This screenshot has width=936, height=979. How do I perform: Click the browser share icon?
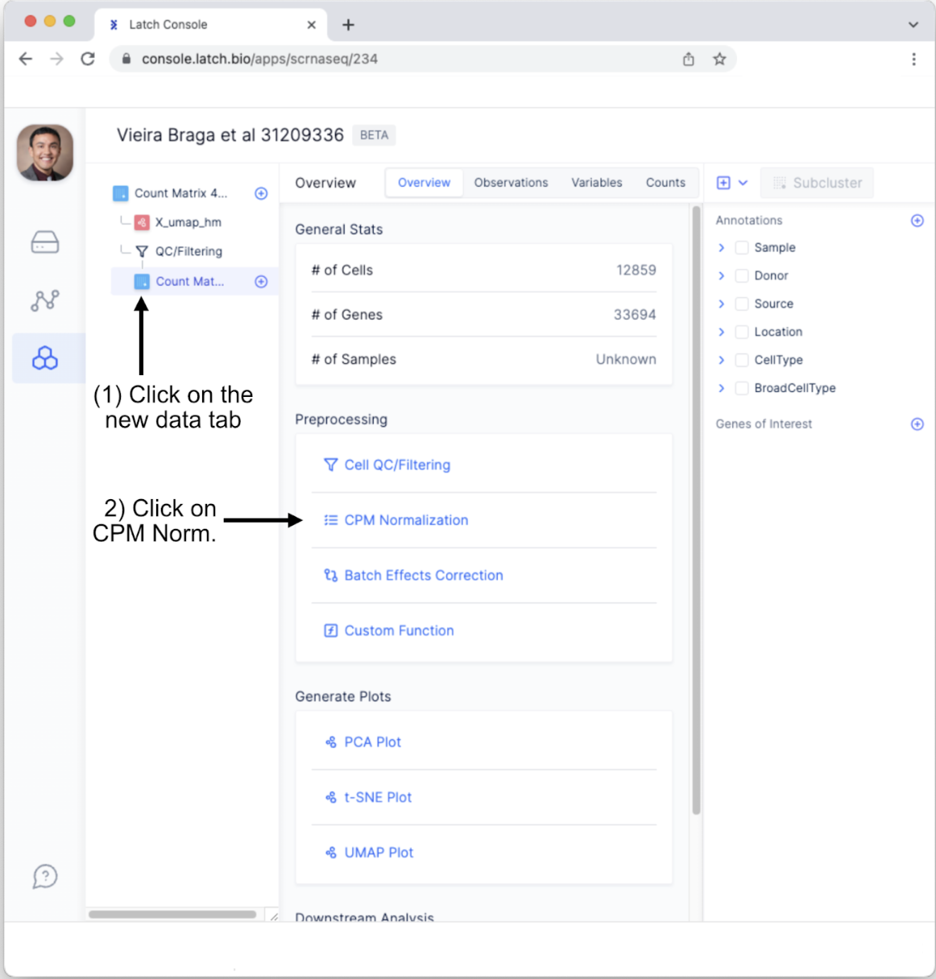[x=689, y=59]
